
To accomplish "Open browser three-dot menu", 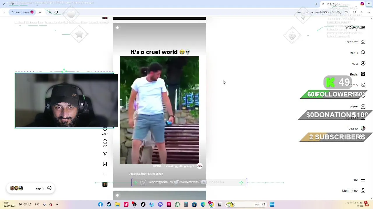I will (x=4, y=12).
